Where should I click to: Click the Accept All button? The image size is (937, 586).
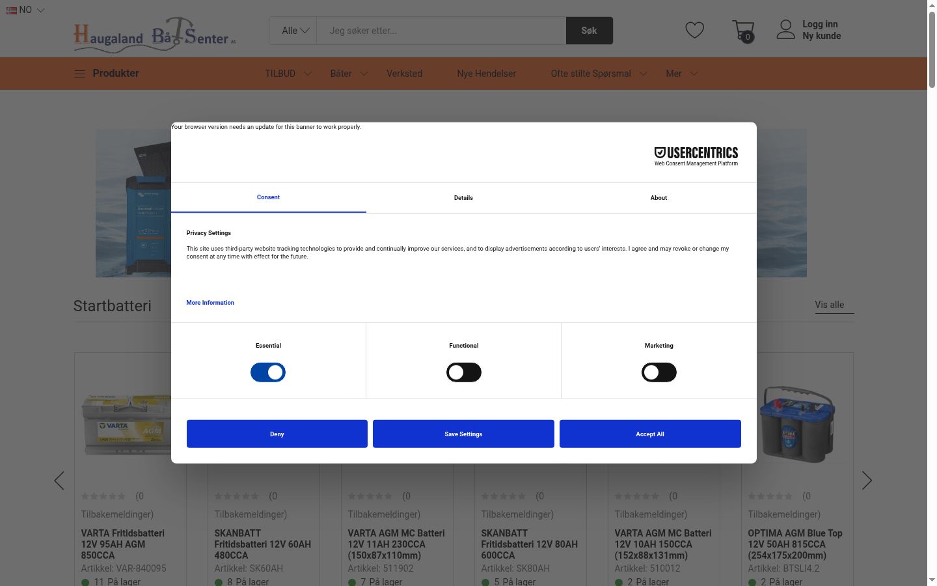click(x=650, y=434)
